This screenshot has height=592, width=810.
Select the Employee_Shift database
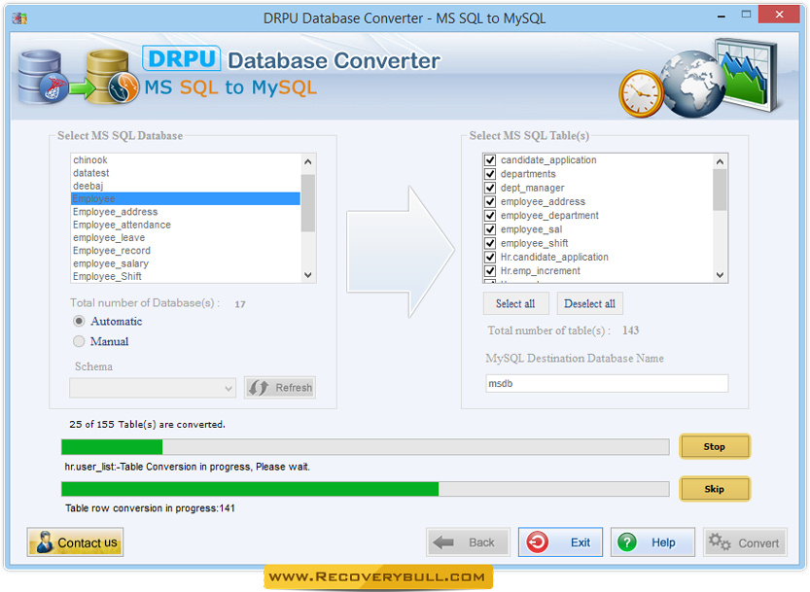tap(186, 276)
